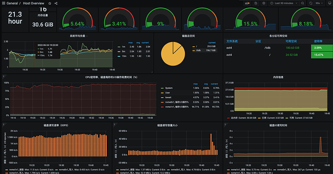333x174 pixels.
Task: Open info icon on 磁盘IO读写时间 panel
Action: coord(225,124)
